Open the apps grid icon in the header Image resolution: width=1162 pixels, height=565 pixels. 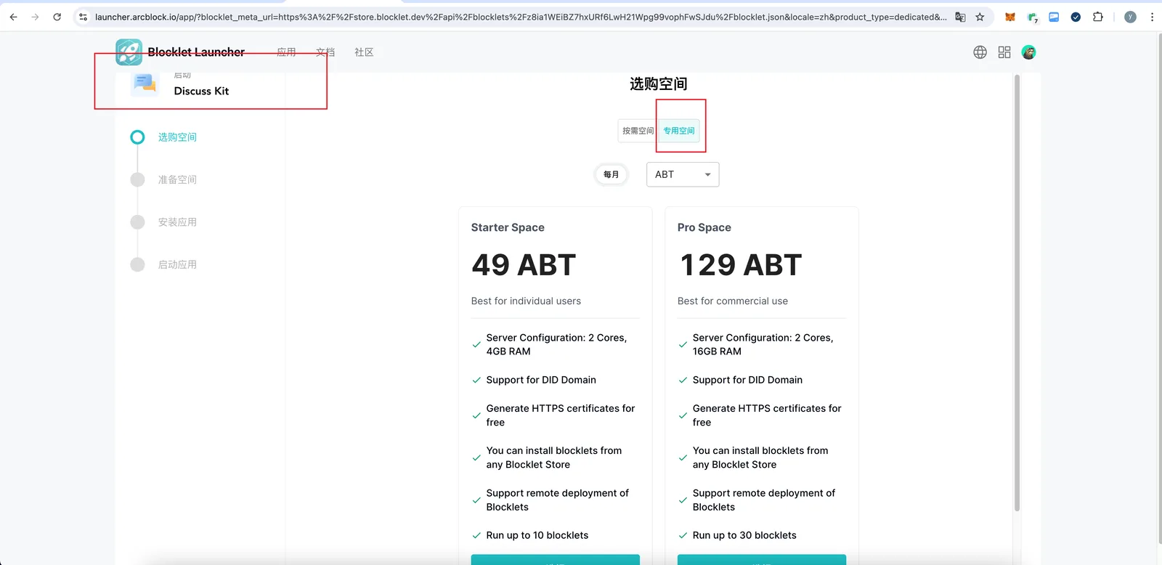(1004, 52)
